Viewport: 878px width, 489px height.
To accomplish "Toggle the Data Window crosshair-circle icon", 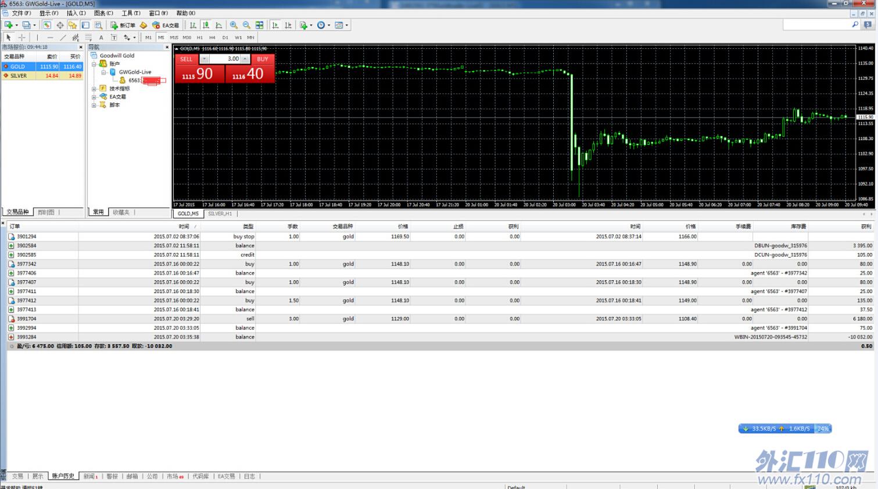I will 60,25.
